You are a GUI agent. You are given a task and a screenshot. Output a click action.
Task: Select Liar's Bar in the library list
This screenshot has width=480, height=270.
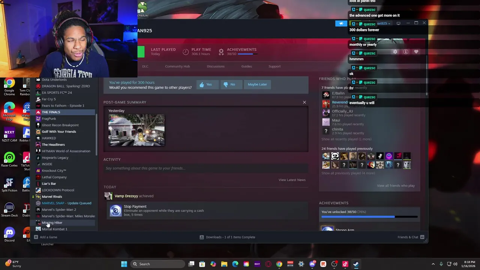coord(49,184)
